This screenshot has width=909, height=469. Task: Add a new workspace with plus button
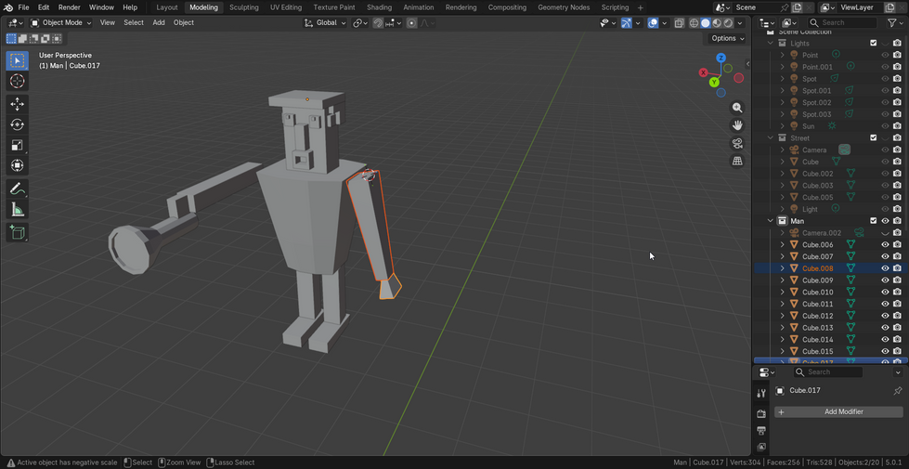point(640,7)
